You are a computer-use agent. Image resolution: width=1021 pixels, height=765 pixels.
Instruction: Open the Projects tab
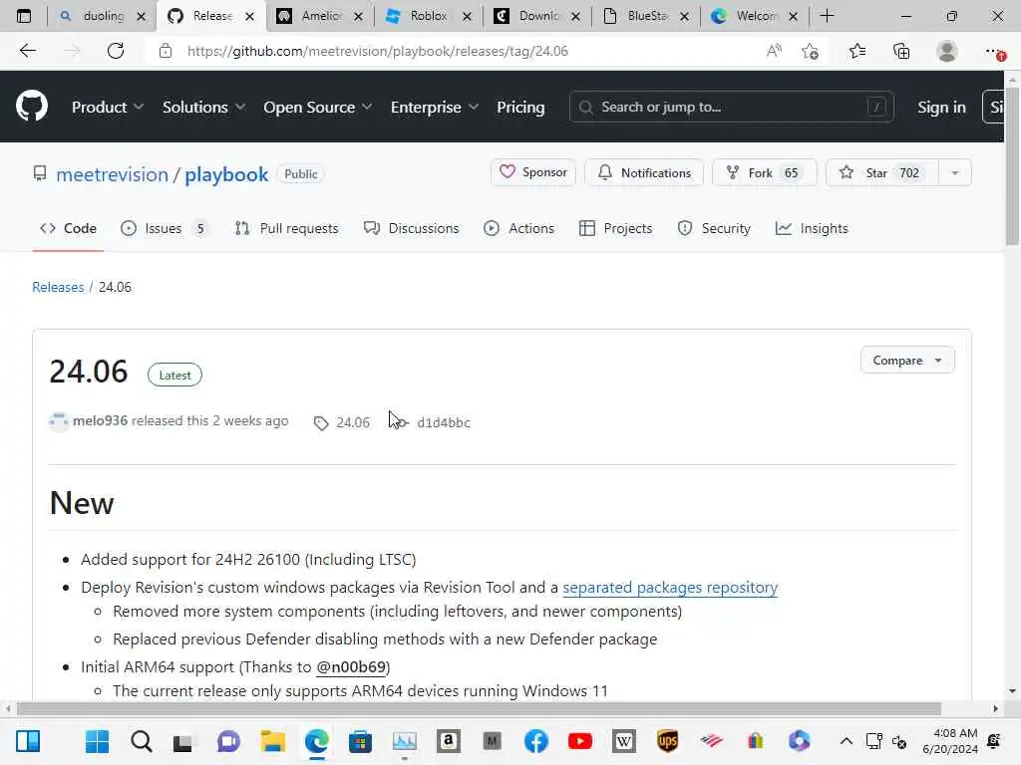[x=615, y=228]
